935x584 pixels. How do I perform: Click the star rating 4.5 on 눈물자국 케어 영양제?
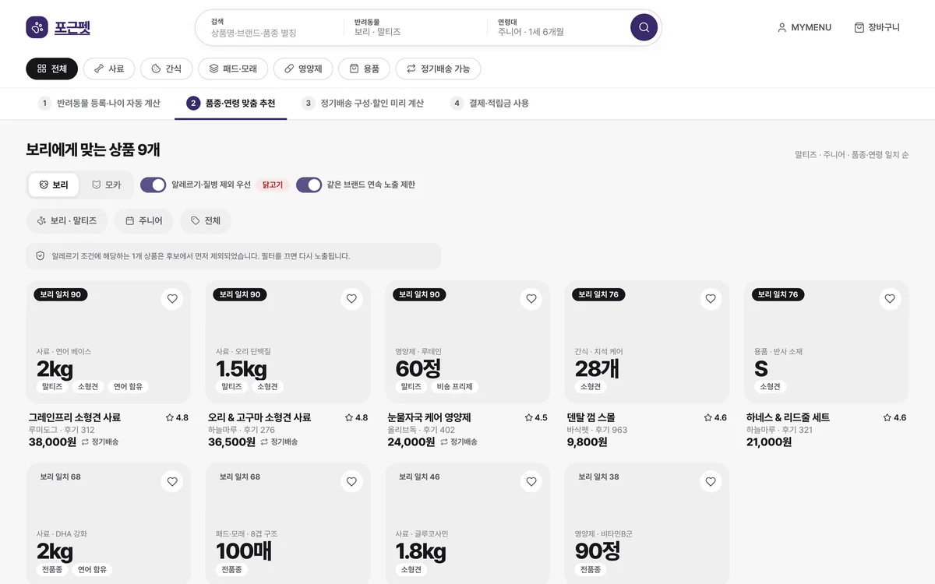536,417
